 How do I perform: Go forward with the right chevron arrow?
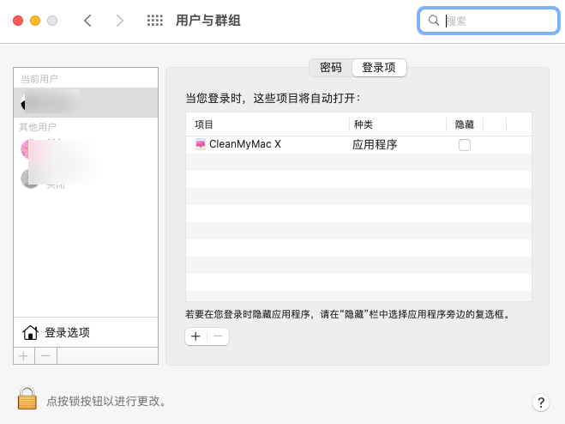pos(120,21)
